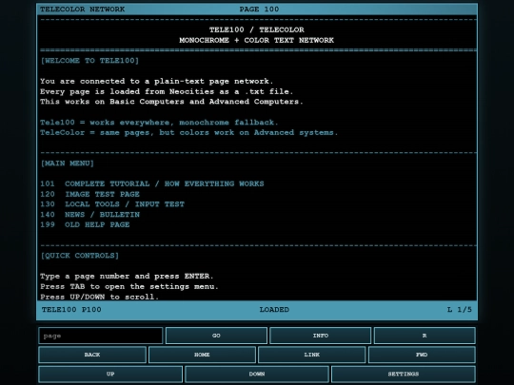
Task: Click 'This works on Basic Computers' line
Action: [171, 102]
